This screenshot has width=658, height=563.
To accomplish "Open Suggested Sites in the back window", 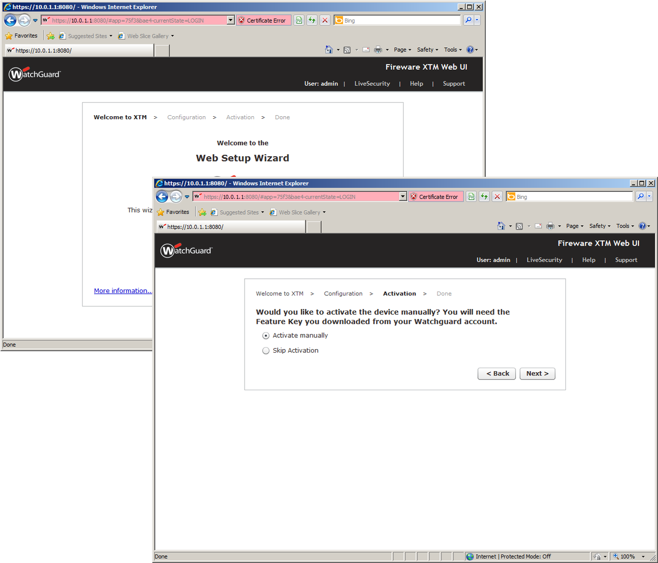I will pos(85,36).
